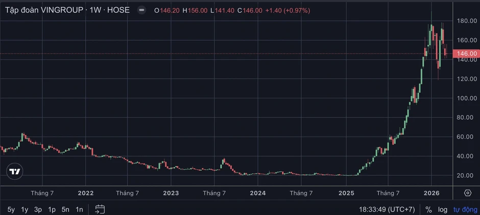This screenshot has width=480, height=215.
Task: Select the 5n time range
Action: tap(65, 209)
